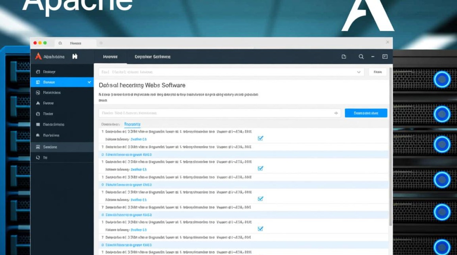Open the clock icon item in the sidebar
The height and width of the screenshot is (255, 457).
coord(38,114)
